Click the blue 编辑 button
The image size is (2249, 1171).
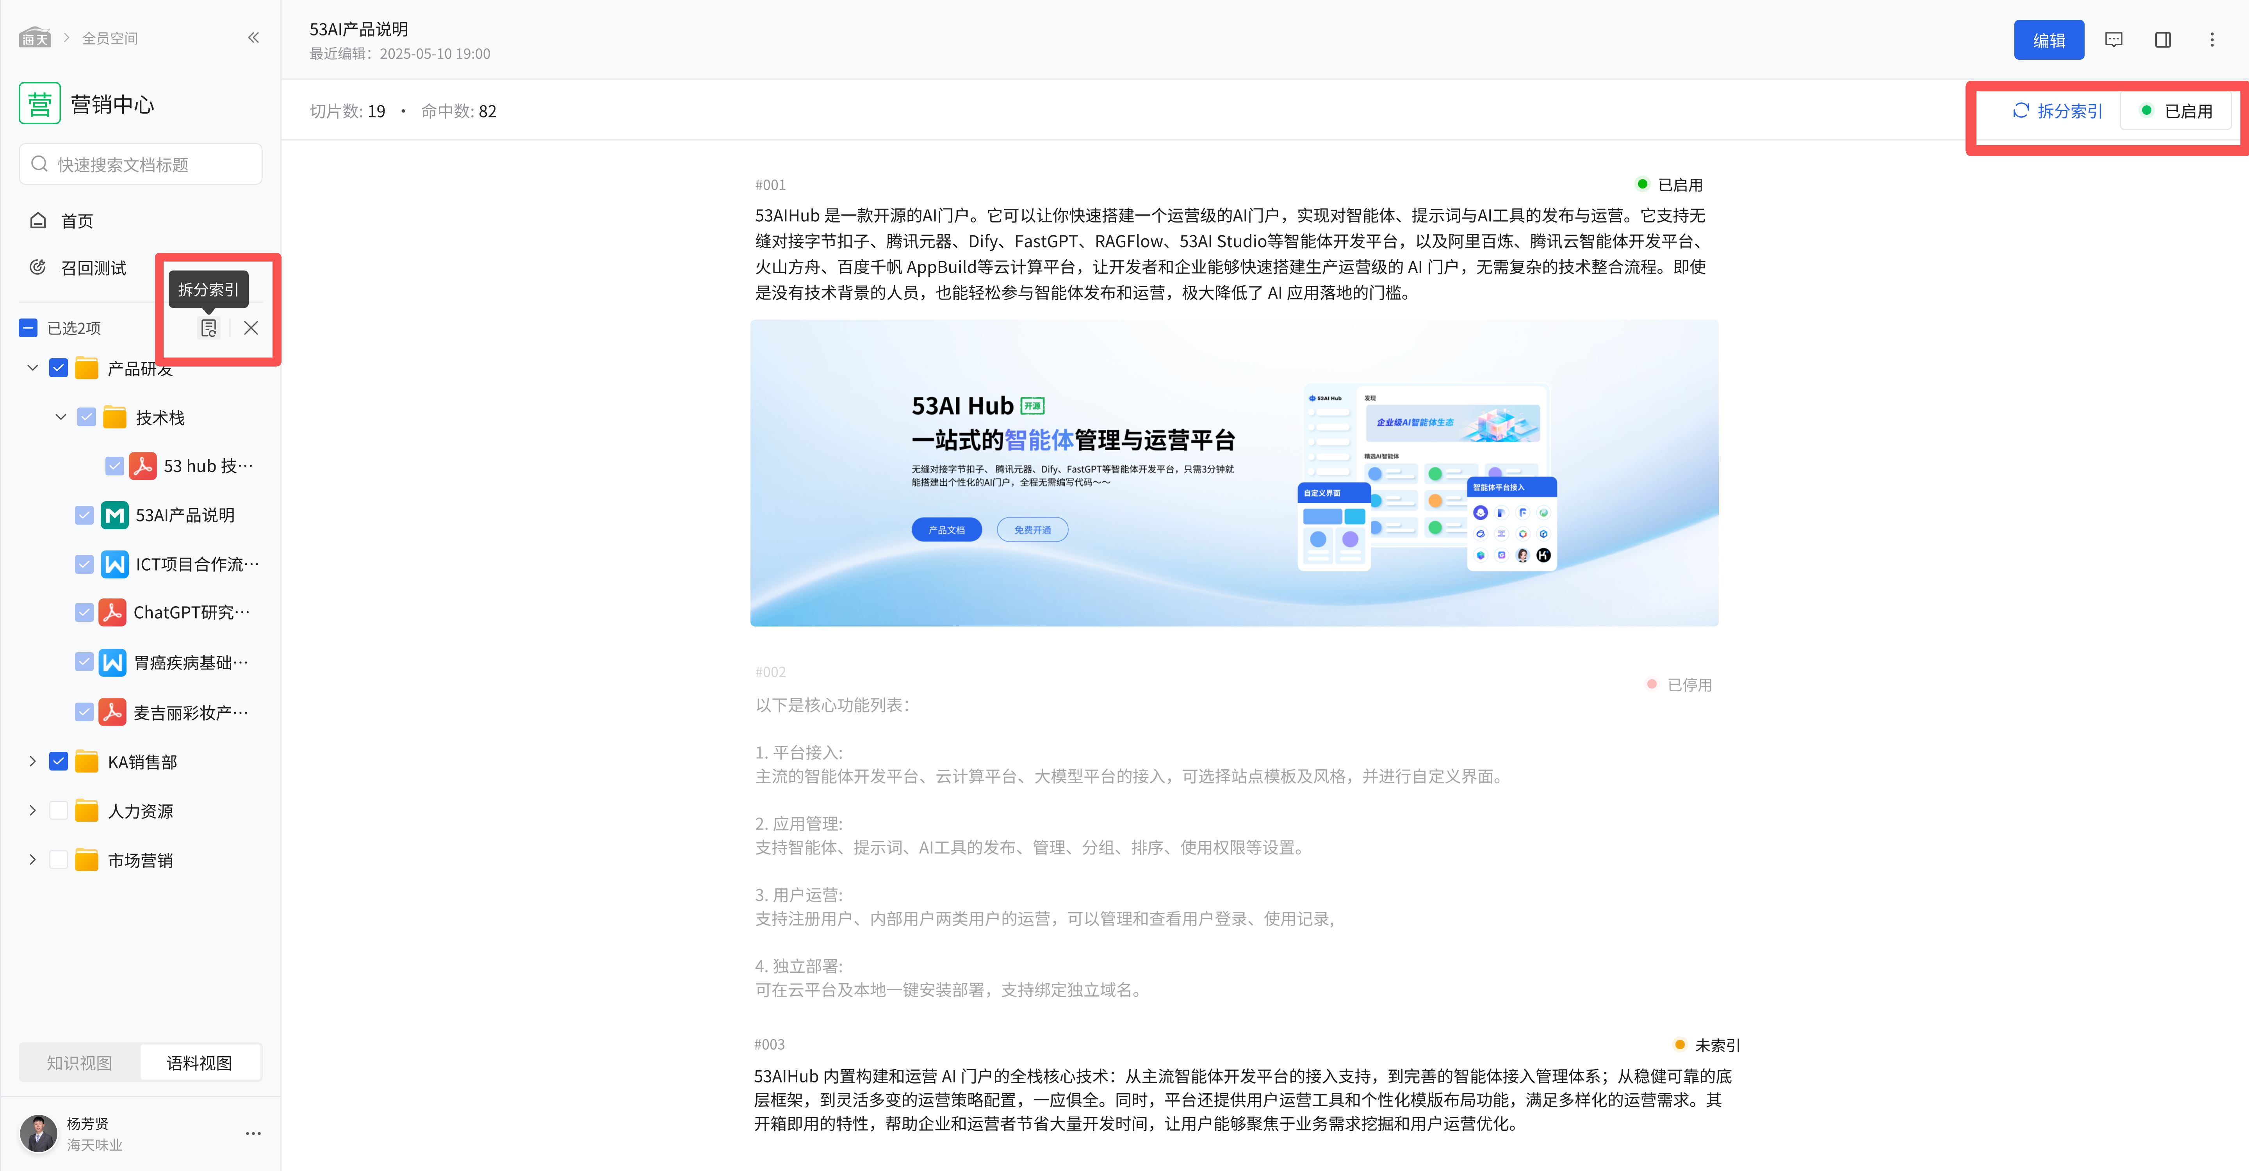(x=2048, y=40)
